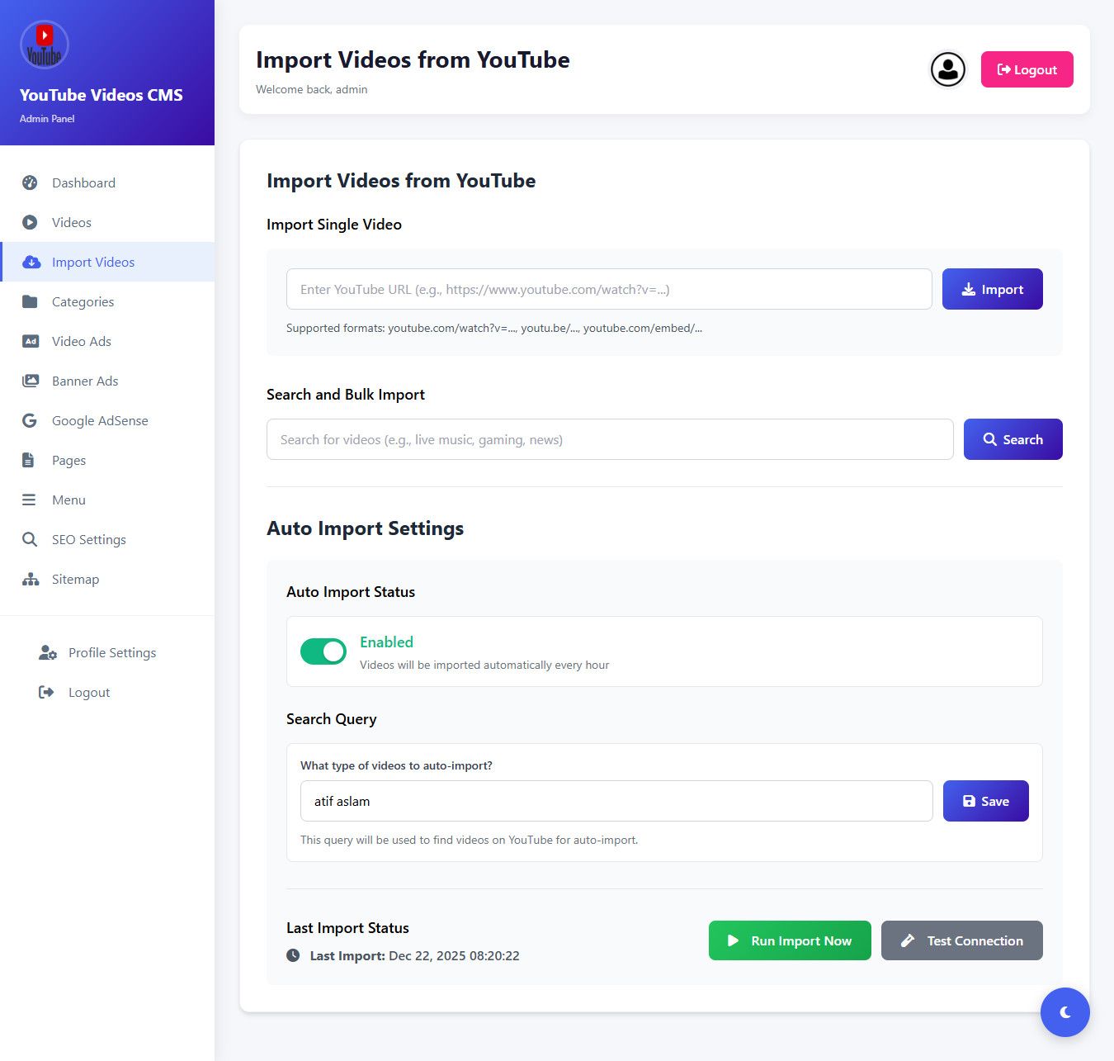Open the Sitemap menu item

[x=107, y=579]
